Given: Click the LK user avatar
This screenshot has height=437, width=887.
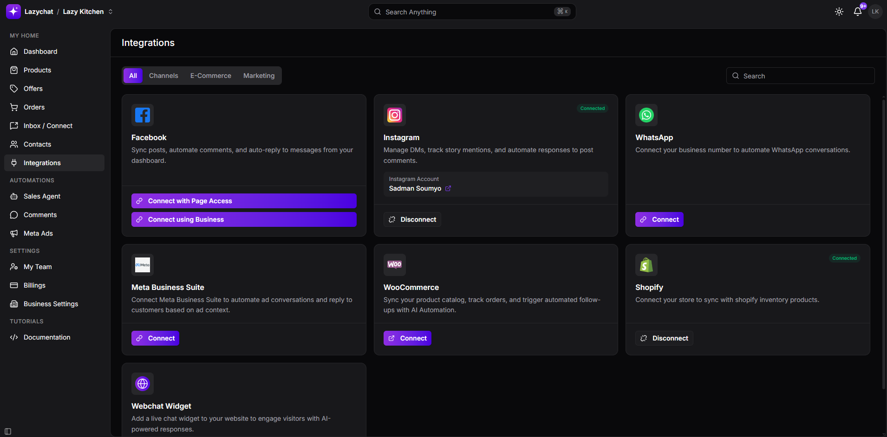Looking at the screenshot, I should click(x=875, y=12).
